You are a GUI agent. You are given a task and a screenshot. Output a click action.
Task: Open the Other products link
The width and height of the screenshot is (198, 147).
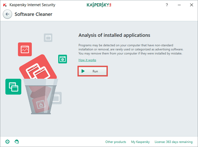116,142
